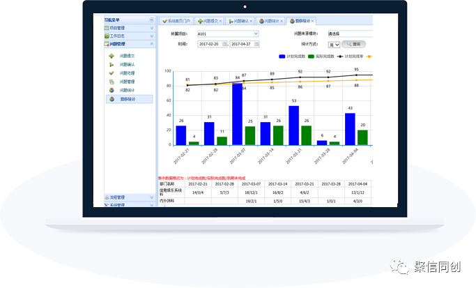The height and width of the screenshot is (288, 476).
Task: Open calendar picker for start date 2017-02-20
Action: point(224,44)
